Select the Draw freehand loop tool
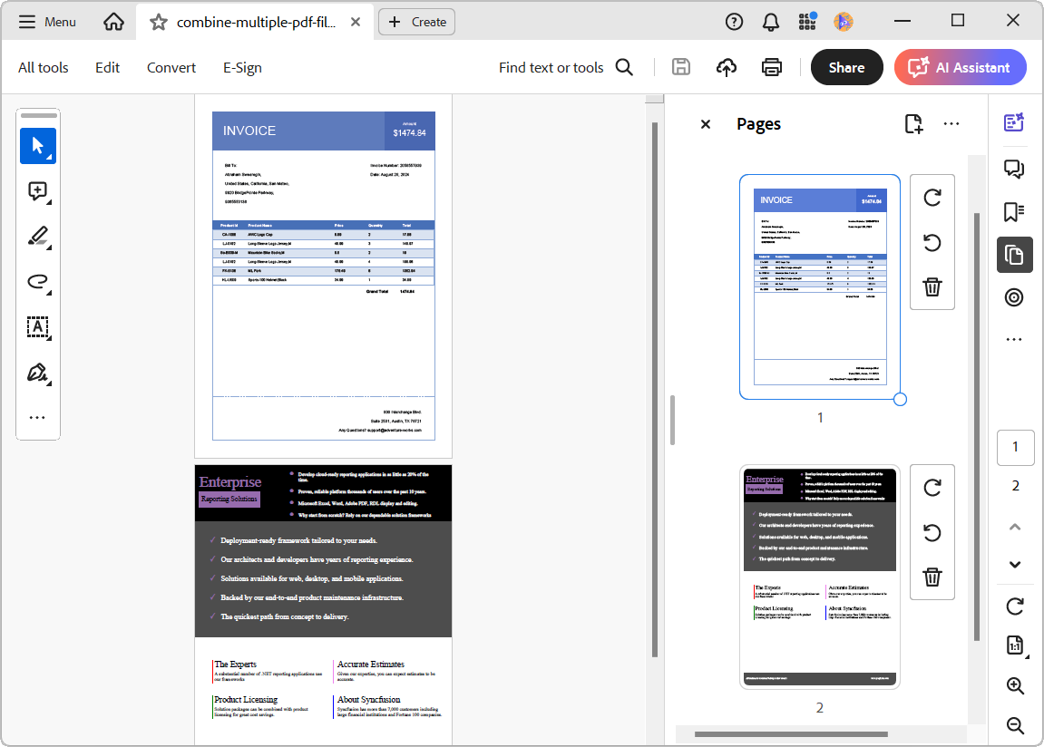This screenshot has height=747, width=1044. tap(38, 282)
